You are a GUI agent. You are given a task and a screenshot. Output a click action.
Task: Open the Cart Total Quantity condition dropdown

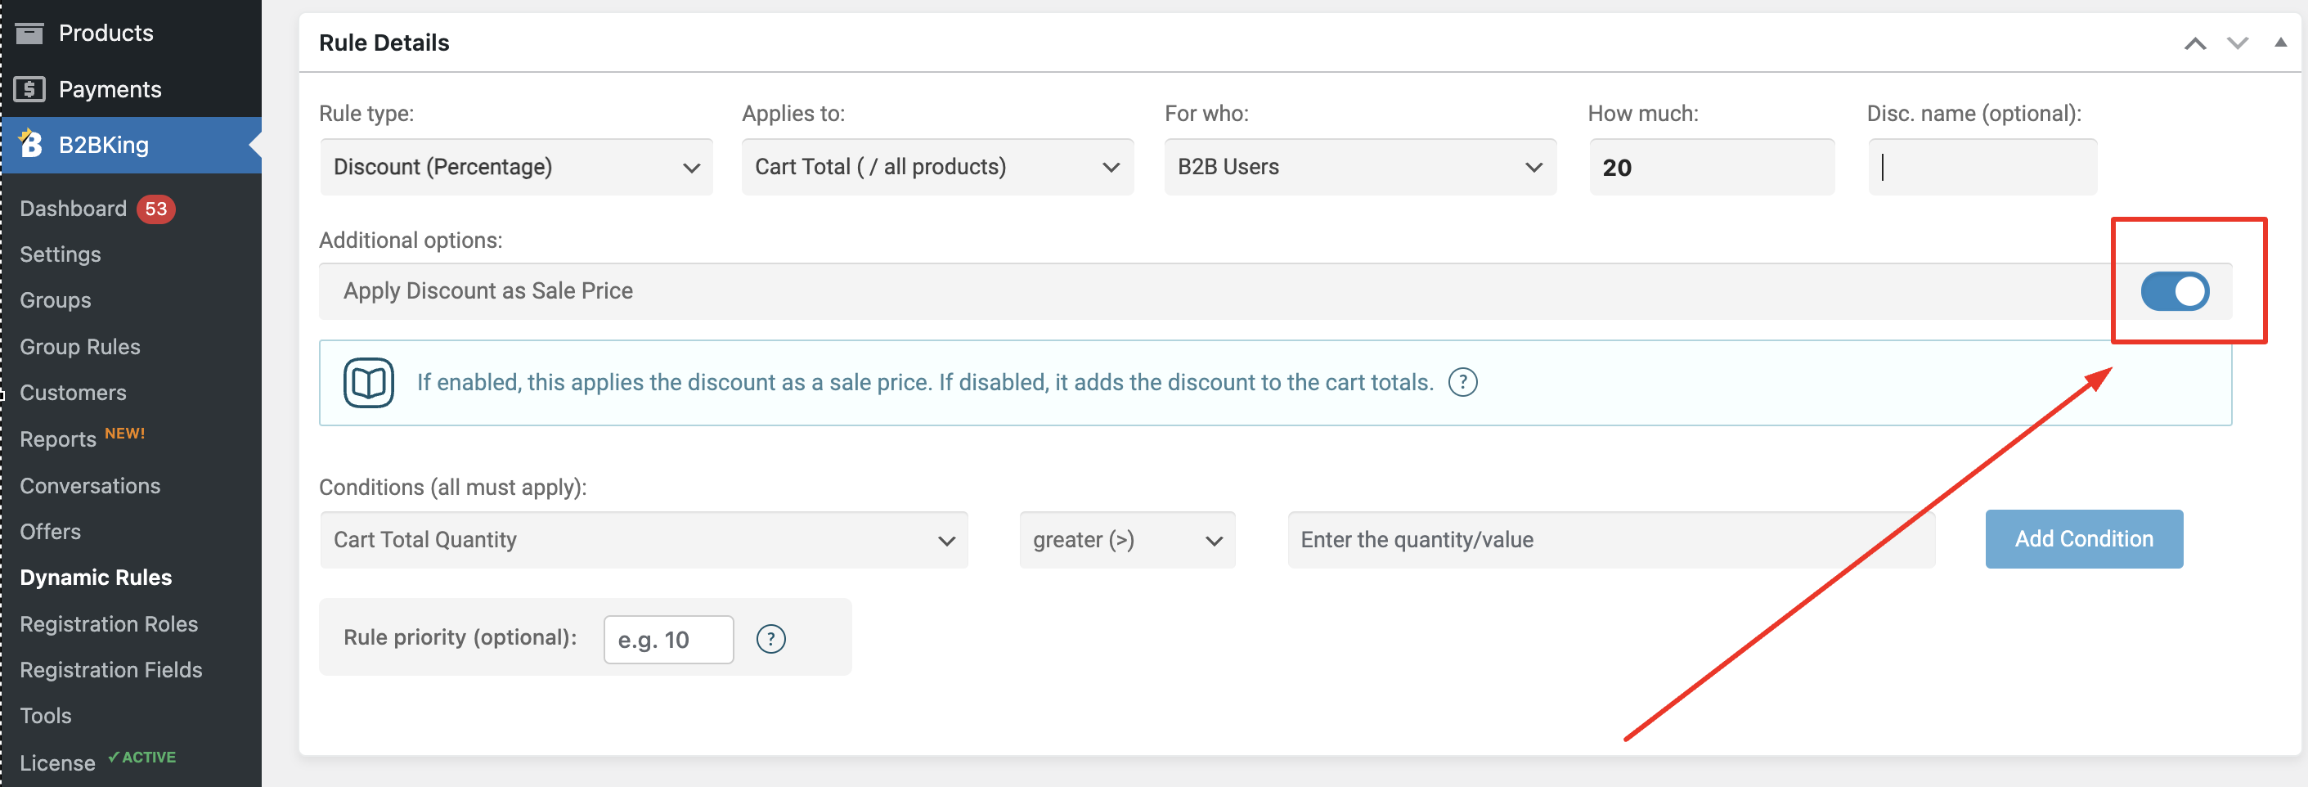click(644, 540)
